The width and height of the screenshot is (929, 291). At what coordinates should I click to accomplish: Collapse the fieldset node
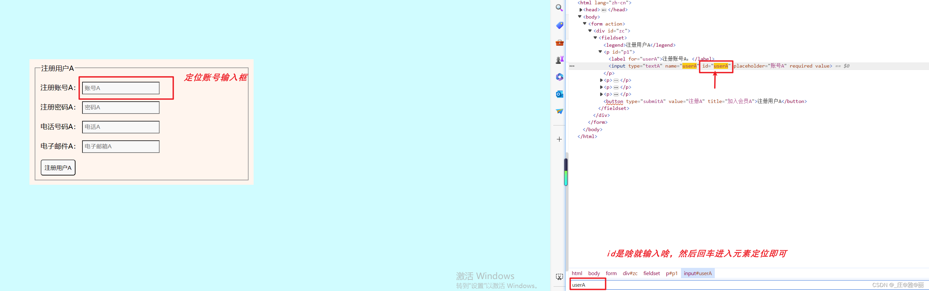(x=595, y=37)
